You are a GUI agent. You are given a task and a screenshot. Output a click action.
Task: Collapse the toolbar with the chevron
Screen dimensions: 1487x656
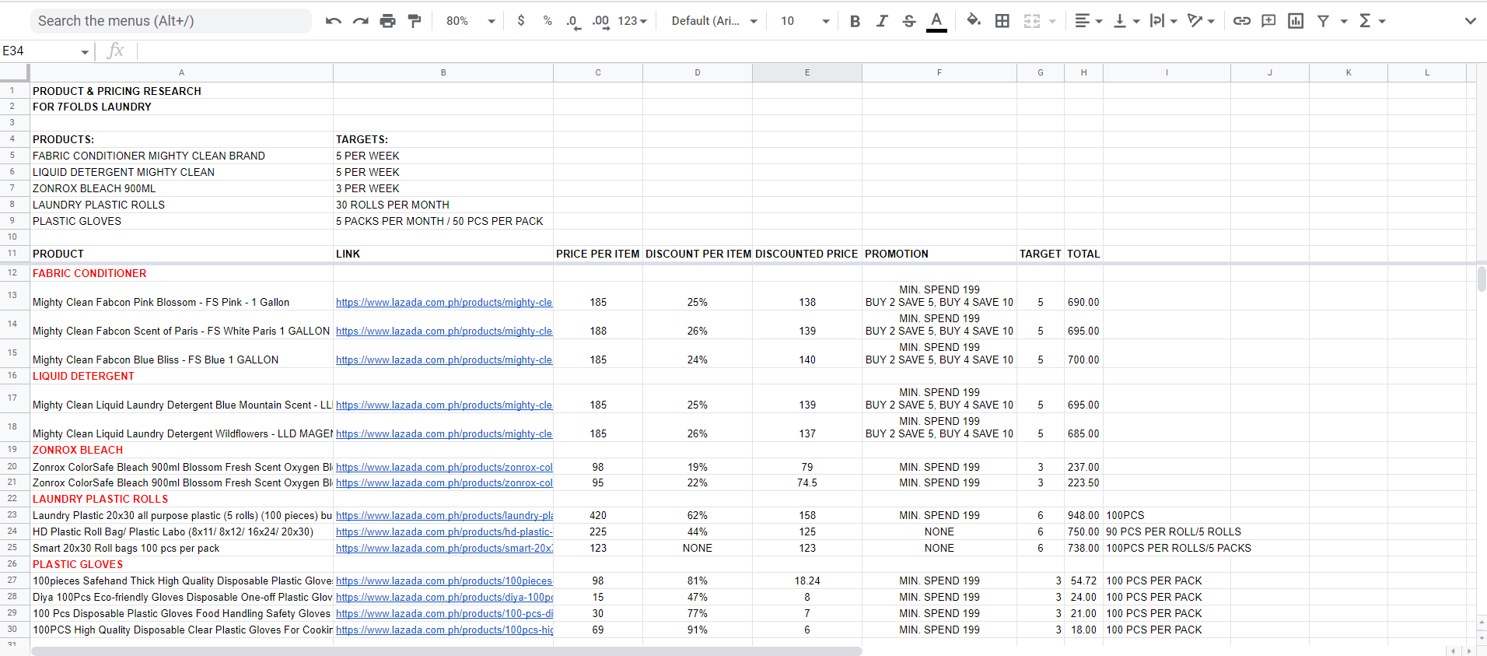[x=1470, y=21]
